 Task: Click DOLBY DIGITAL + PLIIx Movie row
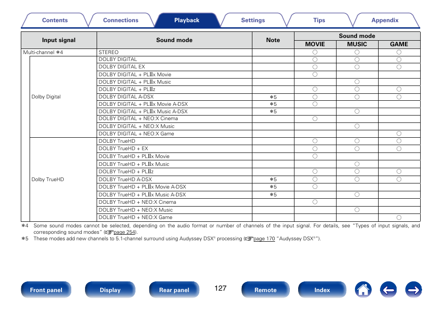point(174,74)
